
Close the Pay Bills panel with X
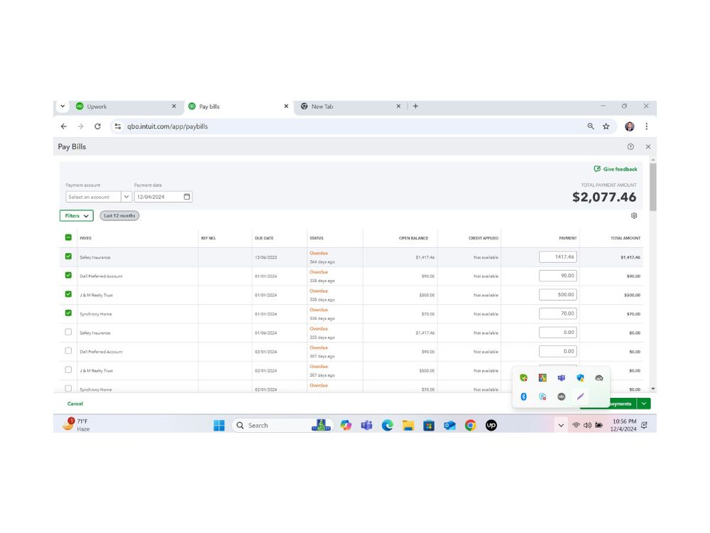pos(648,146)
